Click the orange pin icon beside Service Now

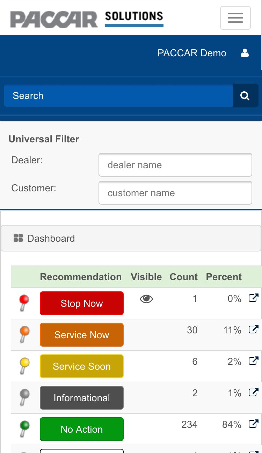[x=23, y=331]
